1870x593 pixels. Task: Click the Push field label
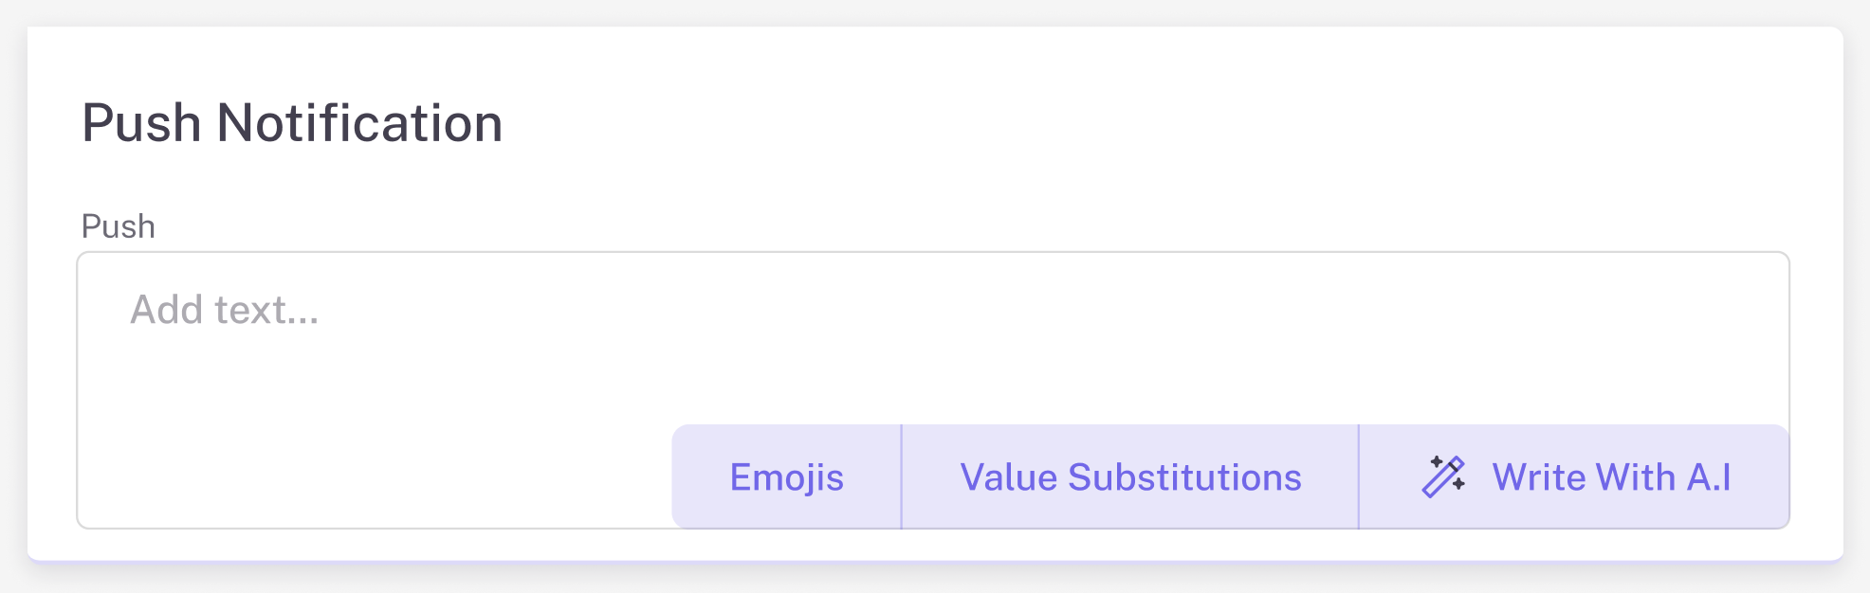[x=119, y=226]
